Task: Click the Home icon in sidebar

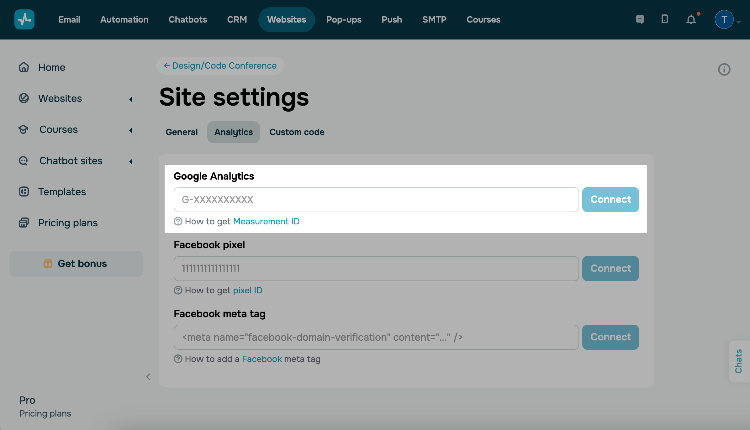Action: tap(24, 67)
